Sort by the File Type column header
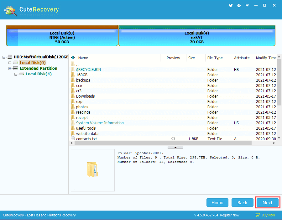Screen dimensions: 282x220 (x=218, y=58)
